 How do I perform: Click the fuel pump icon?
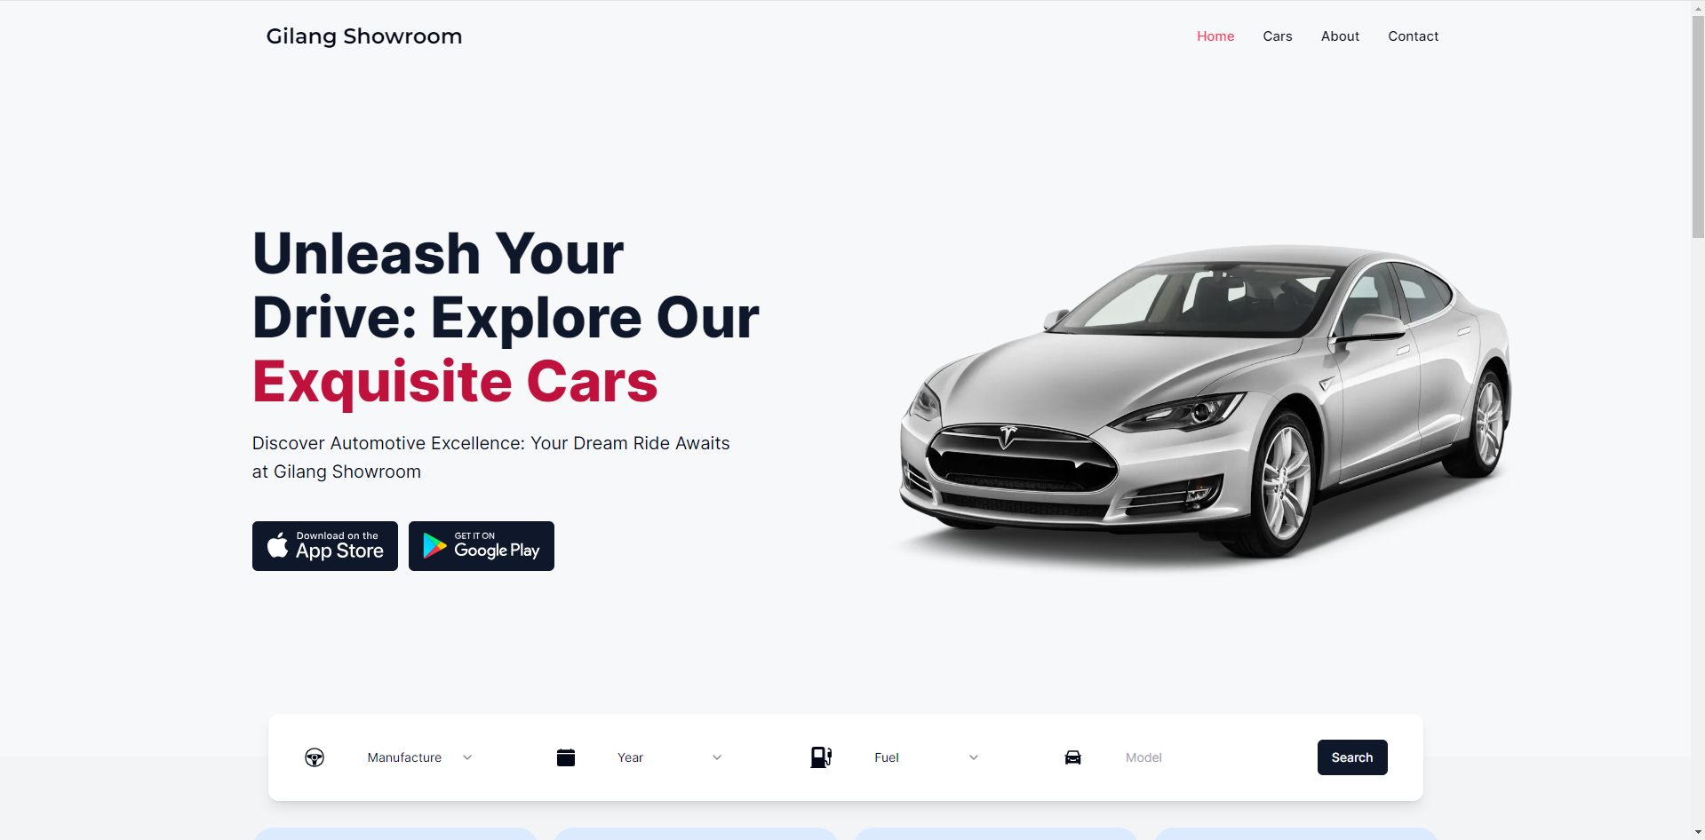click(821, 757)
